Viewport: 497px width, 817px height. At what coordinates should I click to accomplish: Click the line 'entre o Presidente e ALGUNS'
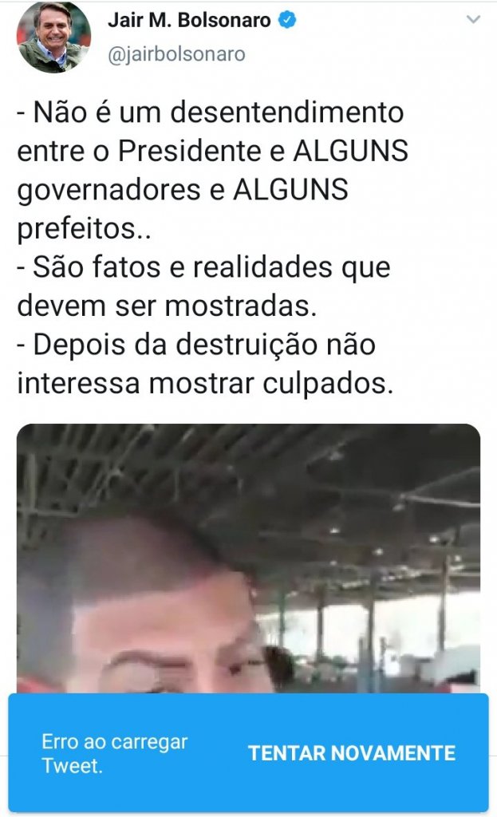pos(212,151)
